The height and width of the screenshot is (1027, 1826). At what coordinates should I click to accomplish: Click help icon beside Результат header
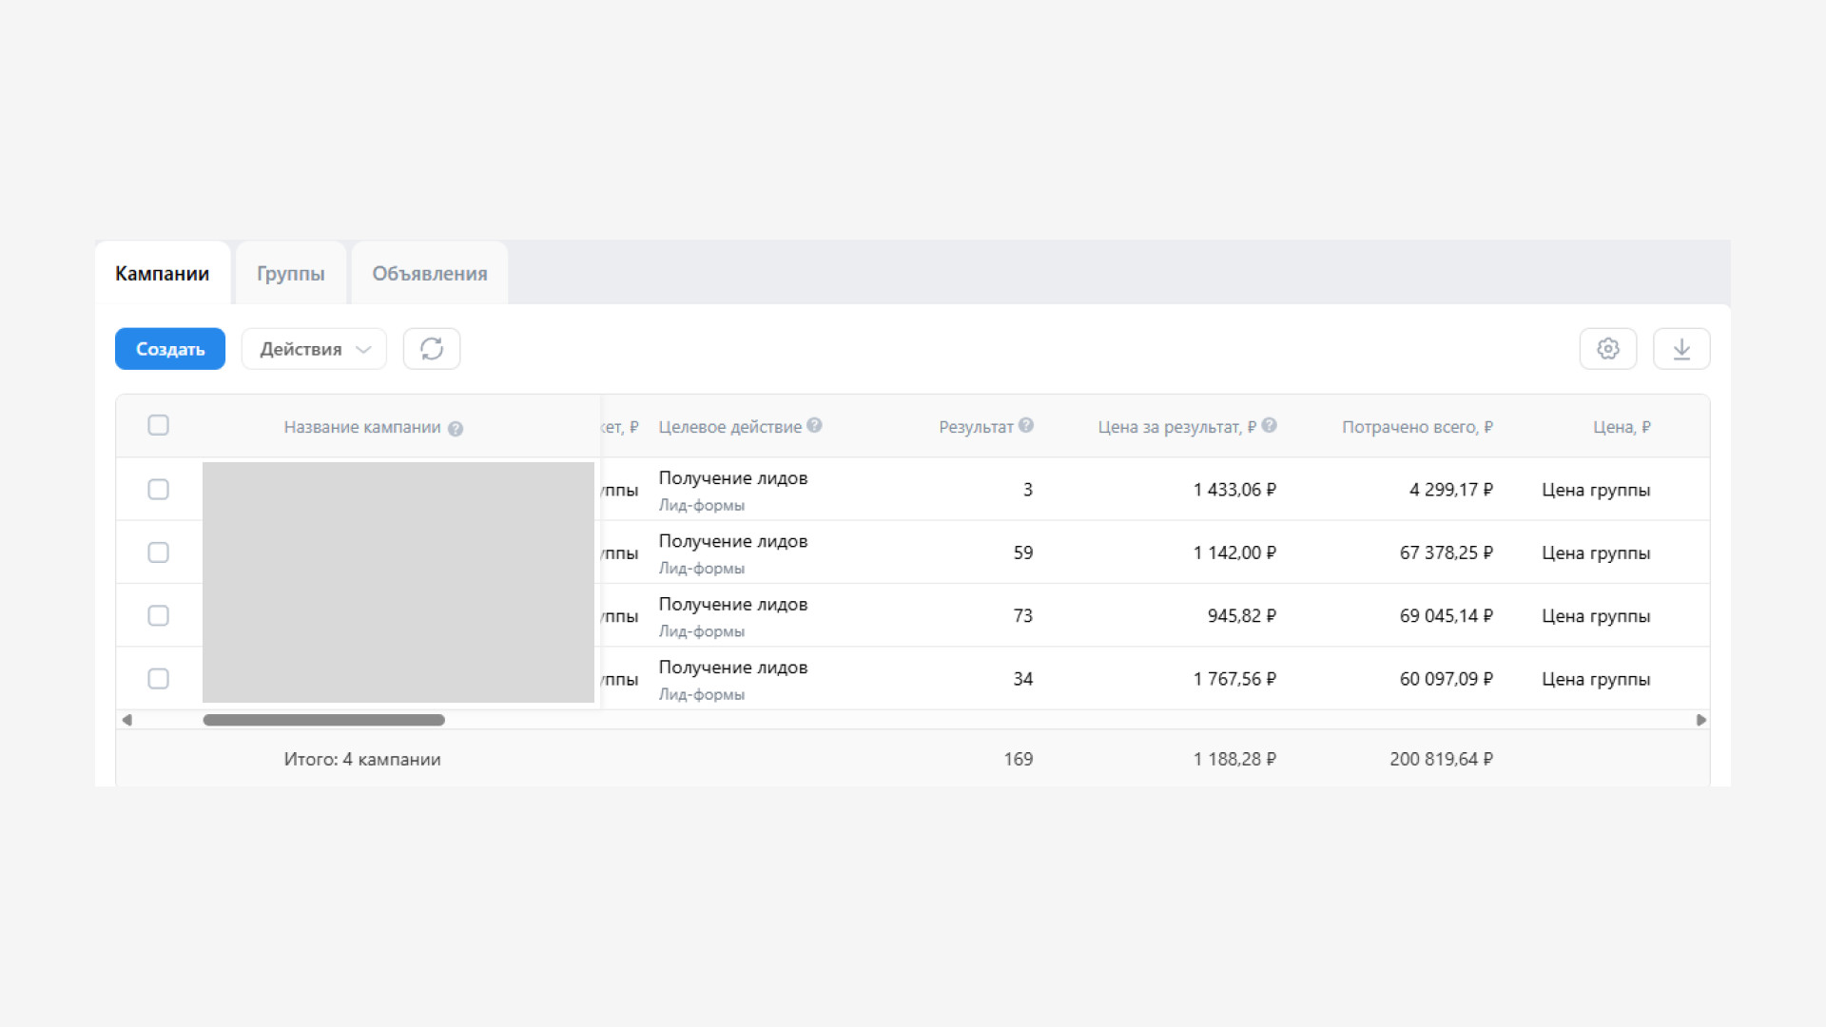pyautogui.click(x=1026, y=425)
